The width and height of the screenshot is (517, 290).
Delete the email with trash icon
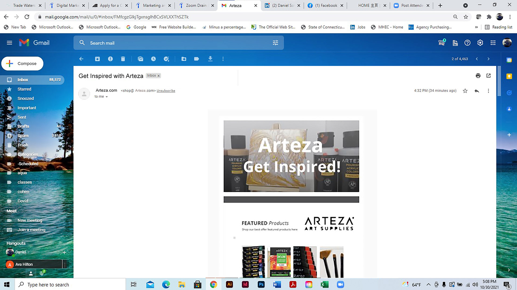tap(123, 59)
